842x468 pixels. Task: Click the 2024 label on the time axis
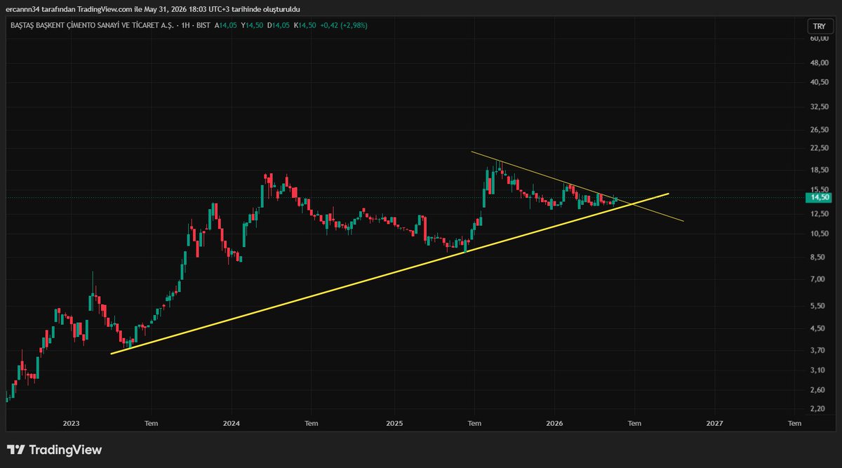tap(232, 423)
